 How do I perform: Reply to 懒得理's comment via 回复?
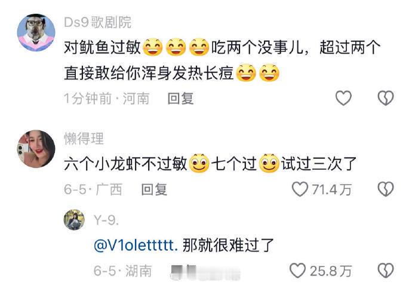coord(154,189)
